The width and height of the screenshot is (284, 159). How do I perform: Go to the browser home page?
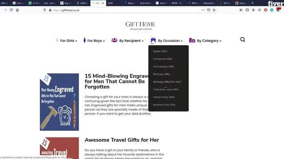point(17,10)
